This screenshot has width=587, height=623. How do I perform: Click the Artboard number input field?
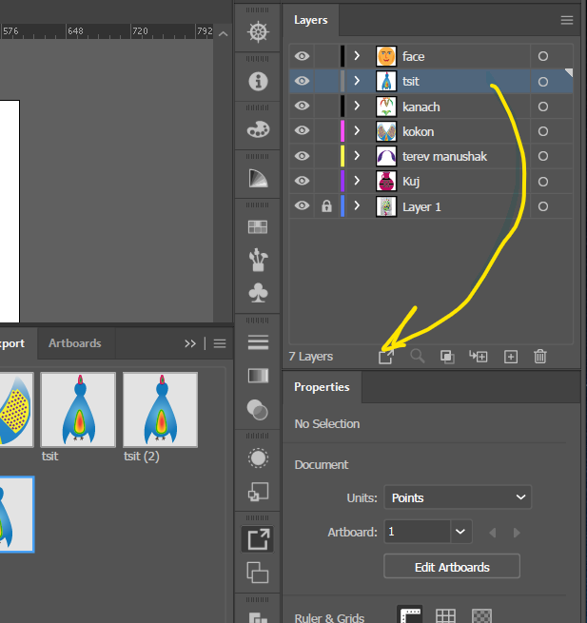pyautogui.click(x=418, y=532)
